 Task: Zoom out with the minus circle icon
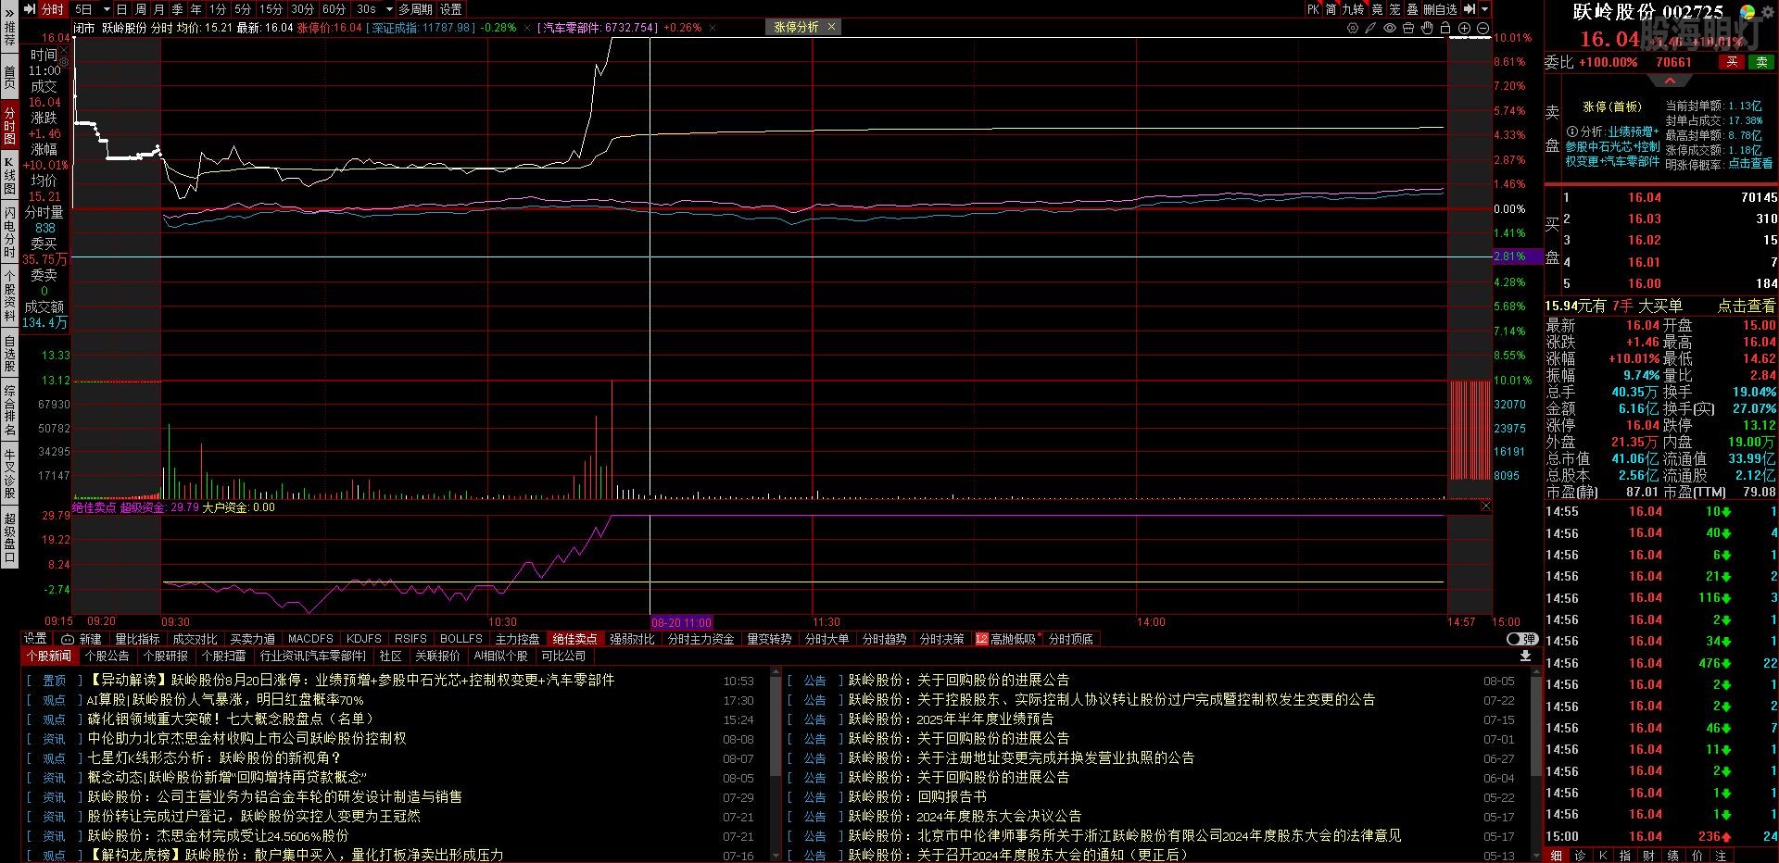(1482, 29)
